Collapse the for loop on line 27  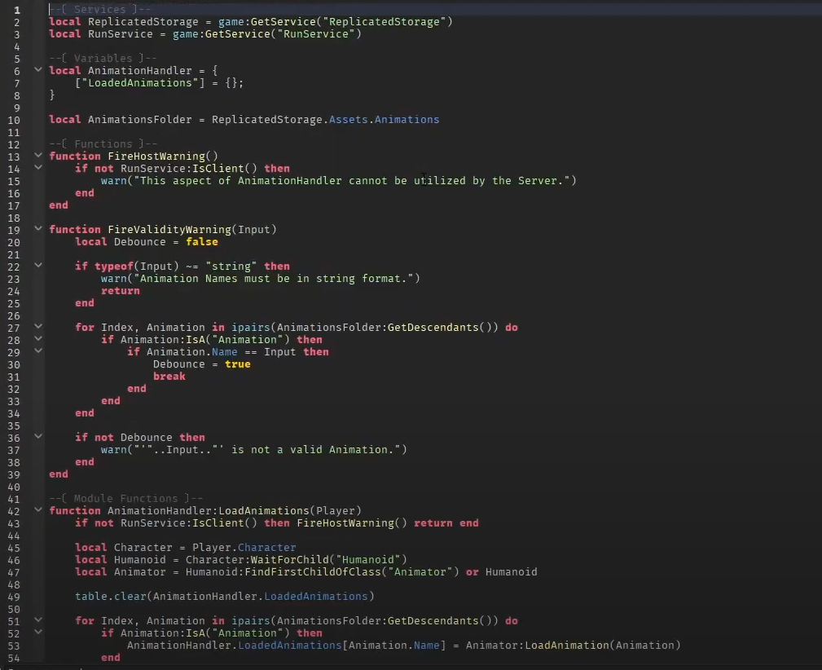coord(37,327)
